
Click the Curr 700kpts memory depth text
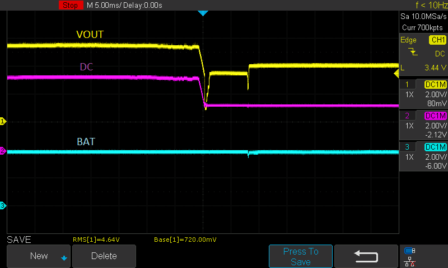[x=422, y=27]
